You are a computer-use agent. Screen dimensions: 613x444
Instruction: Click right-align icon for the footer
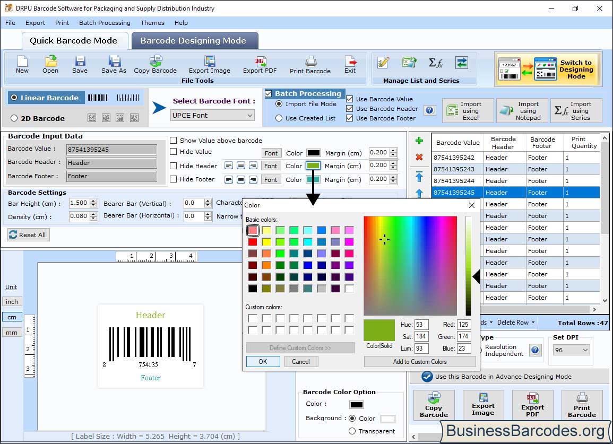[x=253, y=179]
